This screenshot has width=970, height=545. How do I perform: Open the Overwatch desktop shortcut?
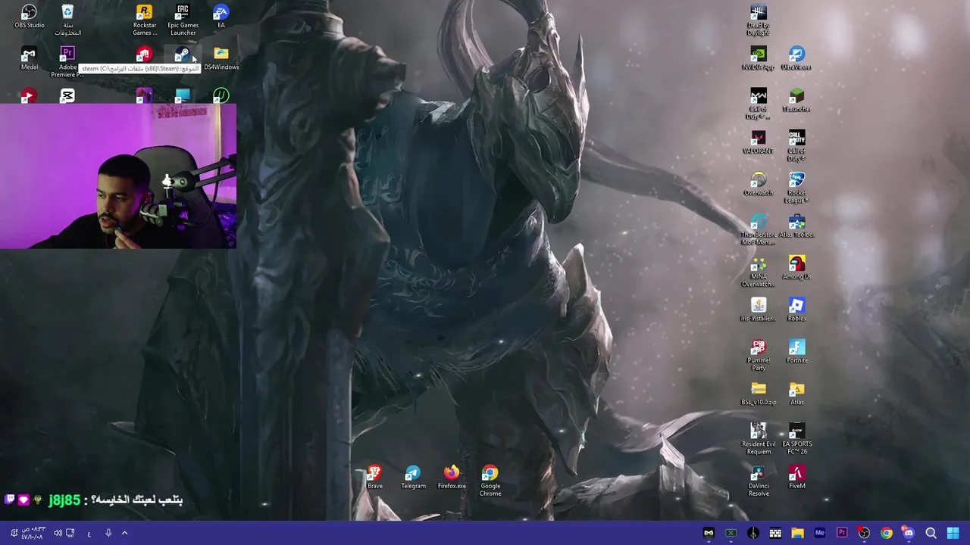(x=759, y=184)
